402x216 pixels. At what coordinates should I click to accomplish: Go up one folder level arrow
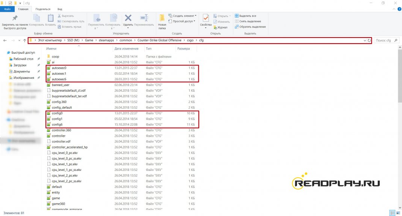(25, 40)
